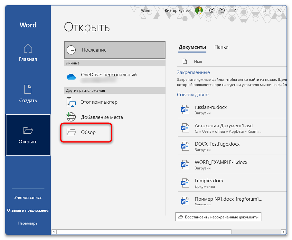
Task: Sort file list by Name (Имя) column
Action: point(198,62)
